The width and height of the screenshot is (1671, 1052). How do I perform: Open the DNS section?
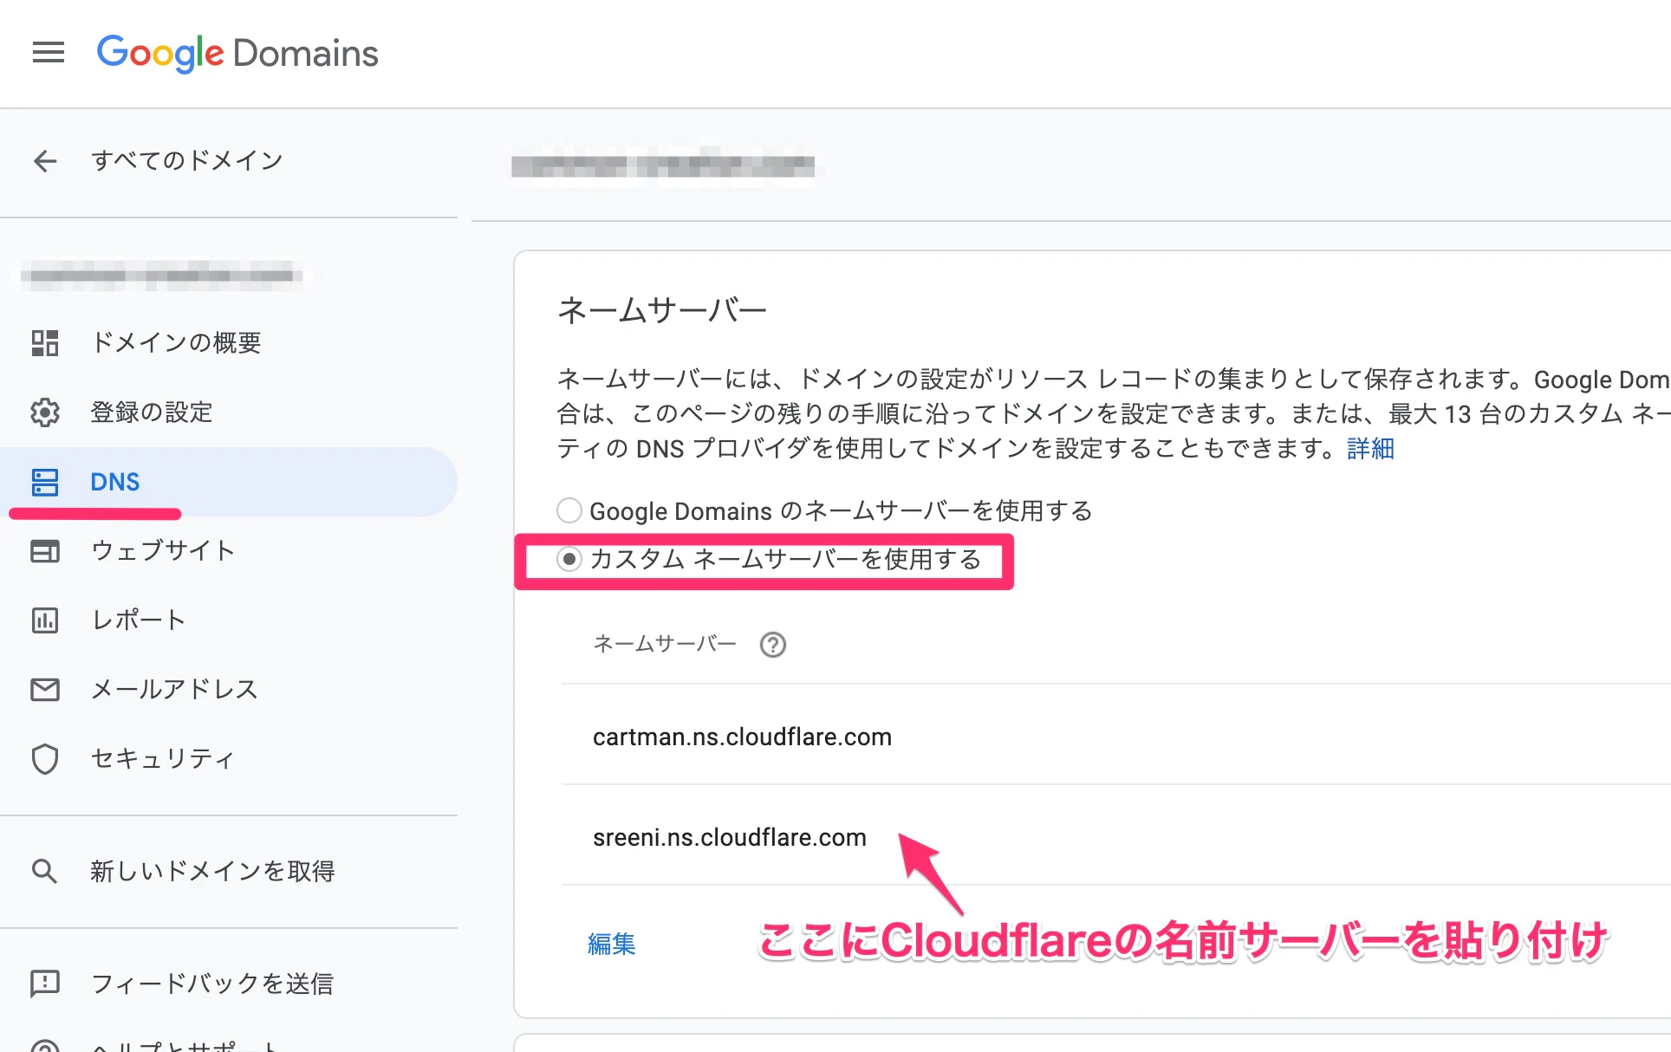pos(229,482)
